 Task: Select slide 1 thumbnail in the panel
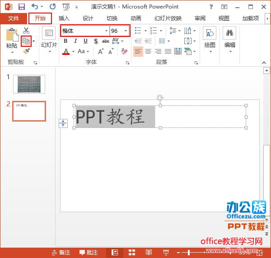click(28, 84)
